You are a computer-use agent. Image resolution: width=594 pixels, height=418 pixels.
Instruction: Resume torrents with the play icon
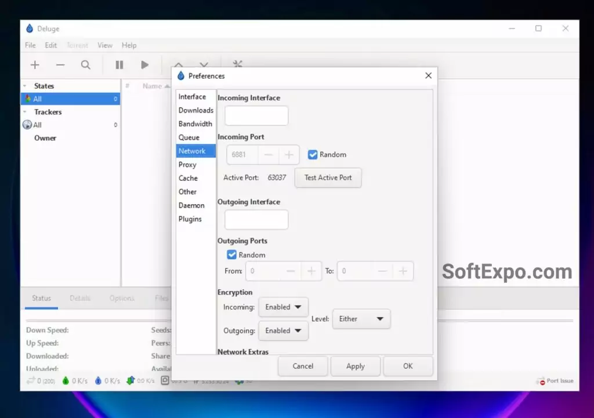pyautogui.click(x=145, y=65)
